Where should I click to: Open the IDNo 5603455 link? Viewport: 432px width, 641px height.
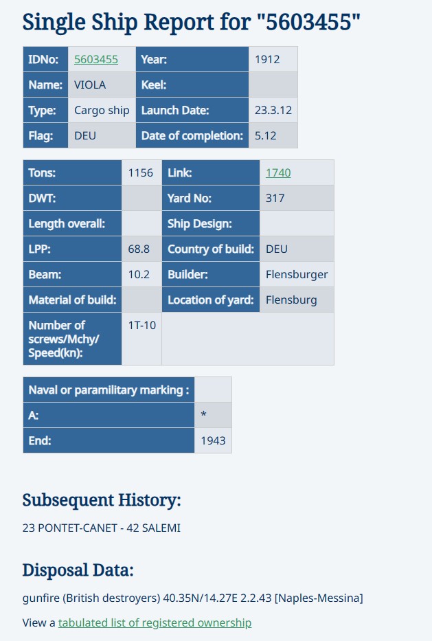[x=96, y=60]
